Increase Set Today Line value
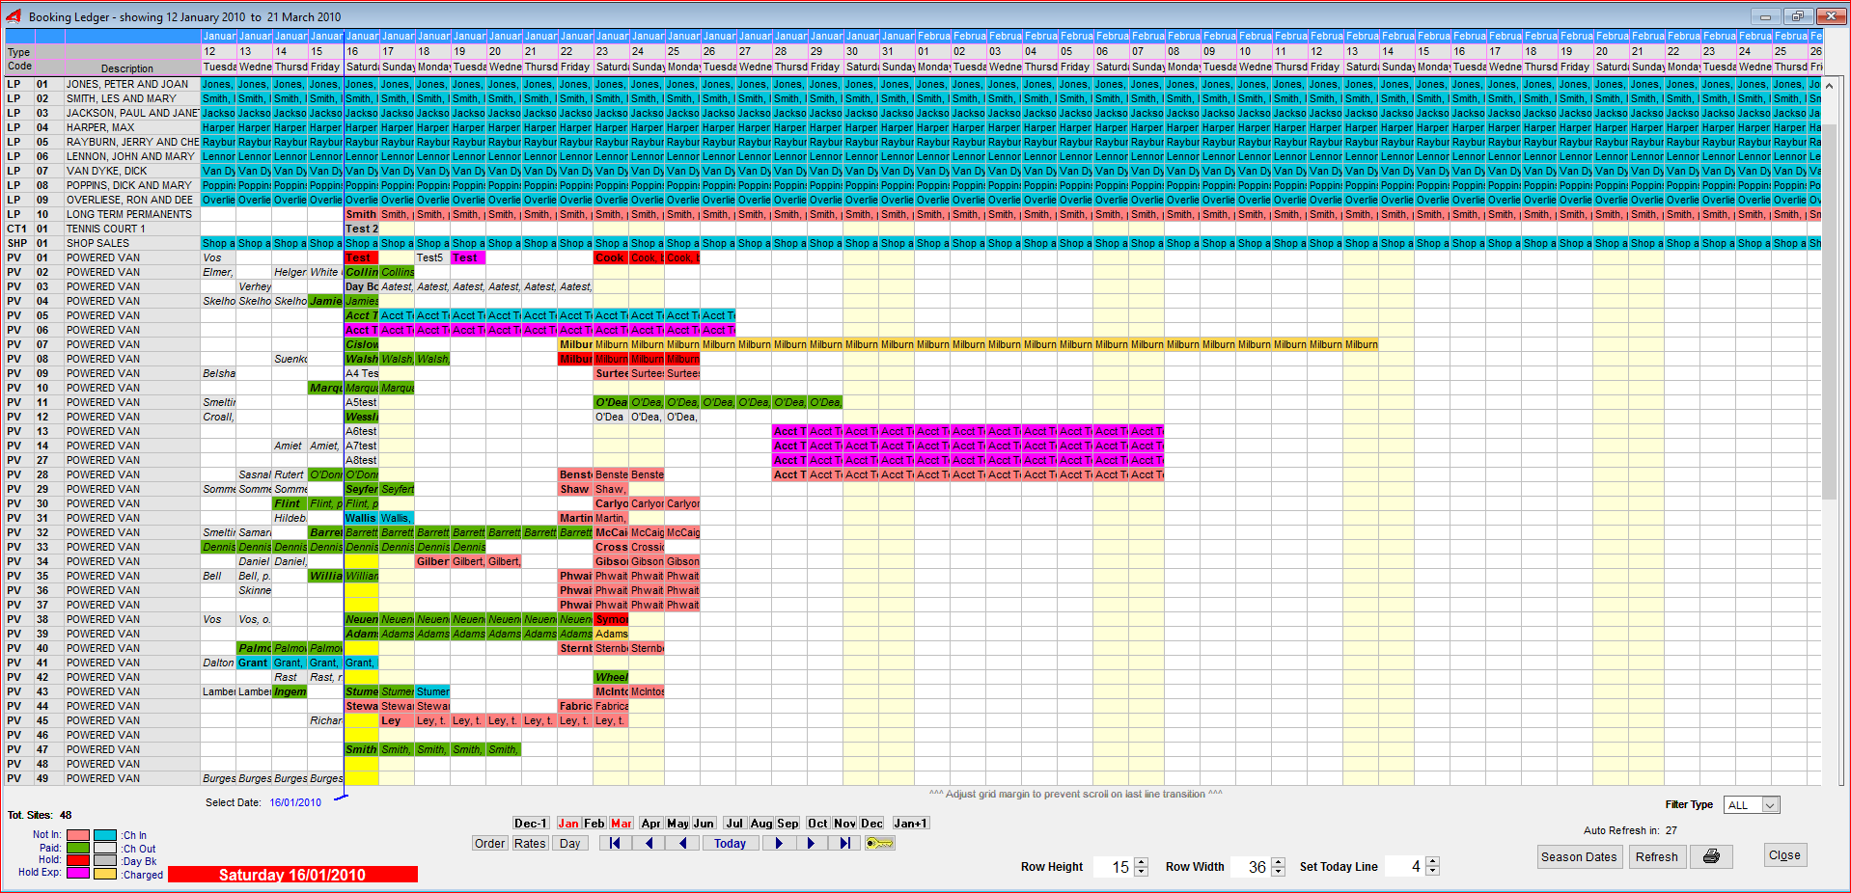The width and height of the screenshot is (1851, 893). 1432,861
